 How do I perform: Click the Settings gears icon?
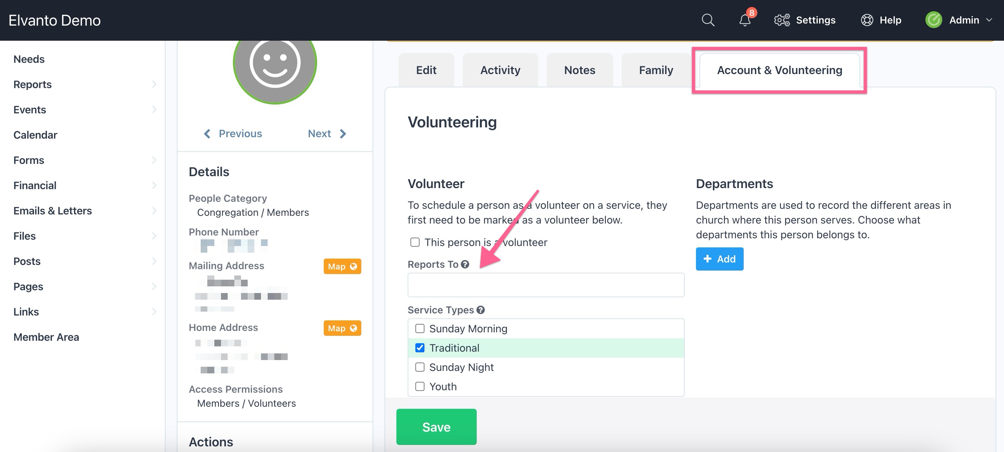point(782,20)
